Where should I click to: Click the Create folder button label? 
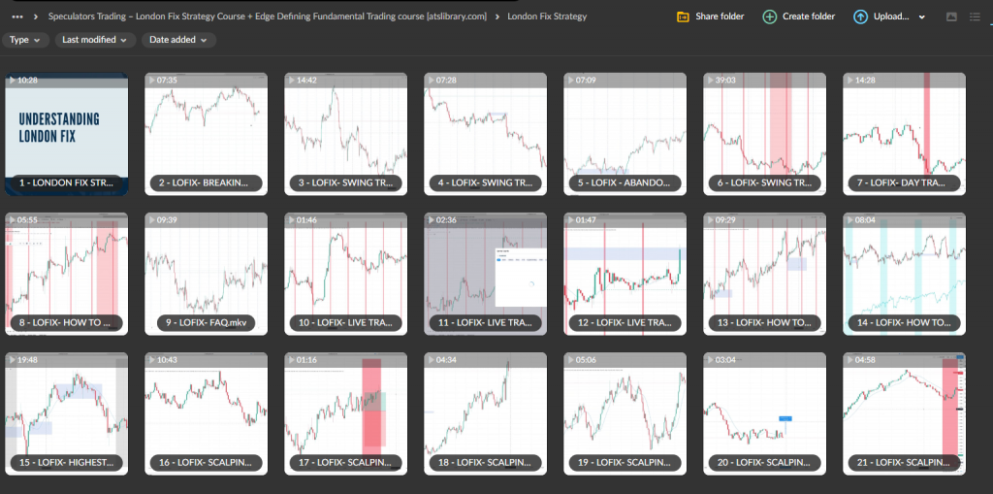809,16
